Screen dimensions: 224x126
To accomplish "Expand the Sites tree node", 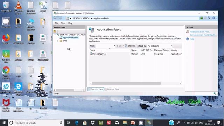I will 58,41.
